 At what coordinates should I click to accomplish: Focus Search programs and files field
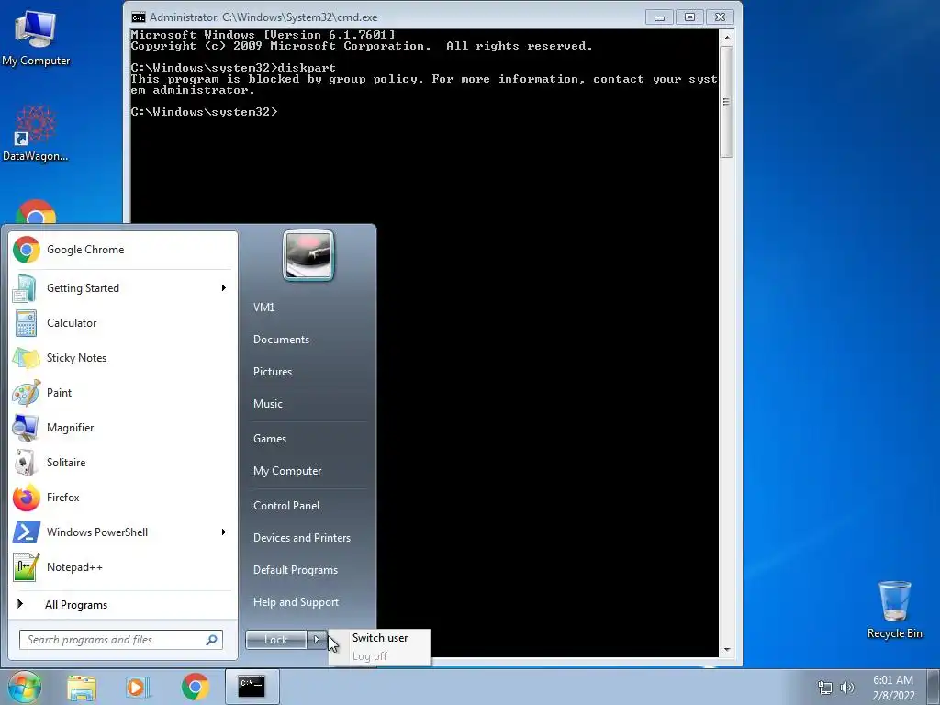(x=121, y=640)
